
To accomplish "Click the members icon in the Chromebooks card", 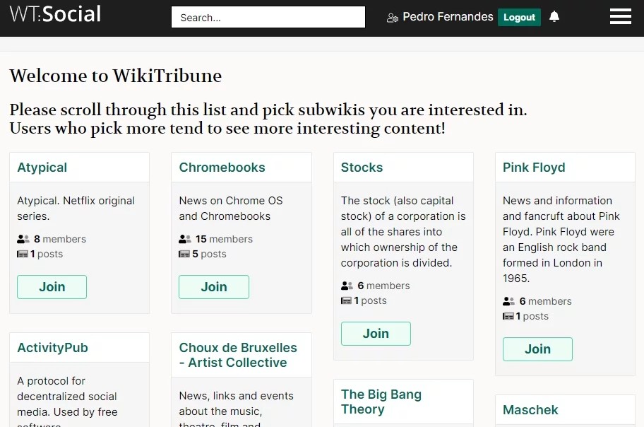I will pos(185,239).
